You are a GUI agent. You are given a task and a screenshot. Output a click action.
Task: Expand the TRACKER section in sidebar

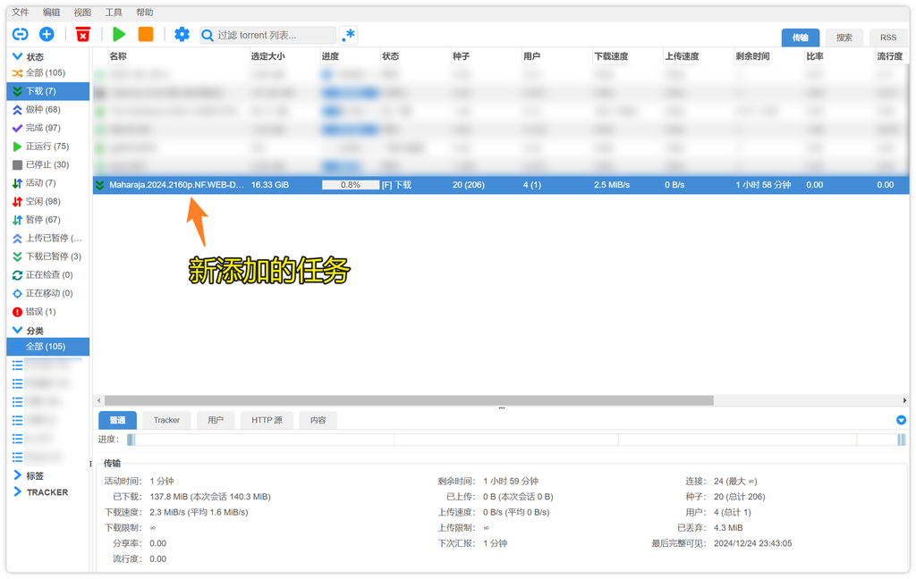coord(17,492)
